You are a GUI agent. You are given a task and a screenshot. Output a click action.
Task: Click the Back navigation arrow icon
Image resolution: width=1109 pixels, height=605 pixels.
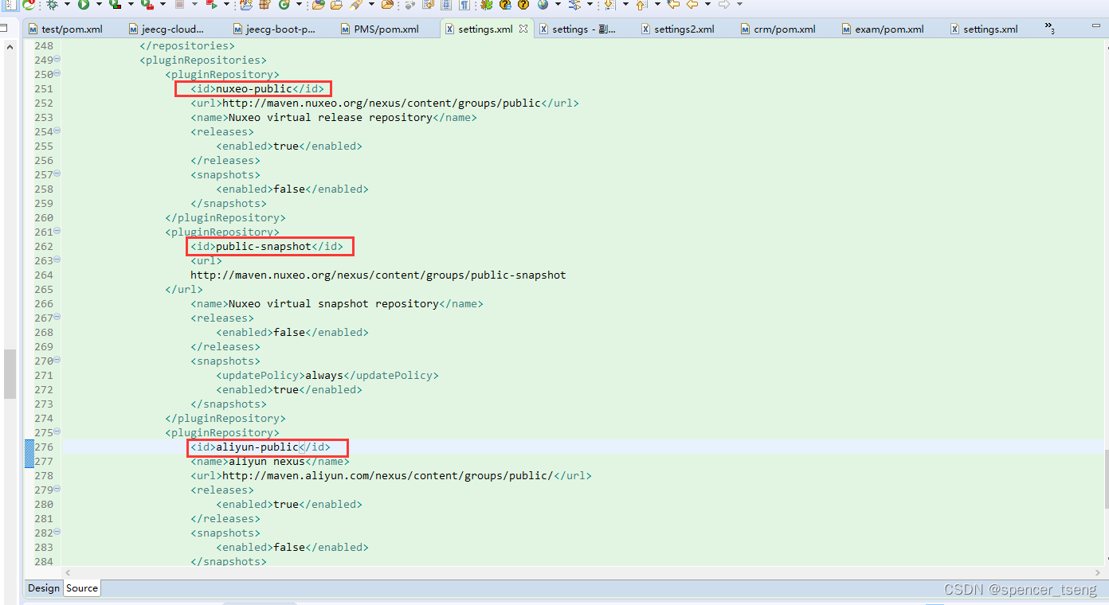pyautogui.click(x=692, y=4)
